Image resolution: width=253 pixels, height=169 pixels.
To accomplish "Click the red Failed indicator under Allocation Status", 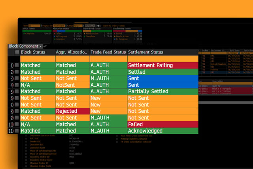I will (x=57, y=34).
